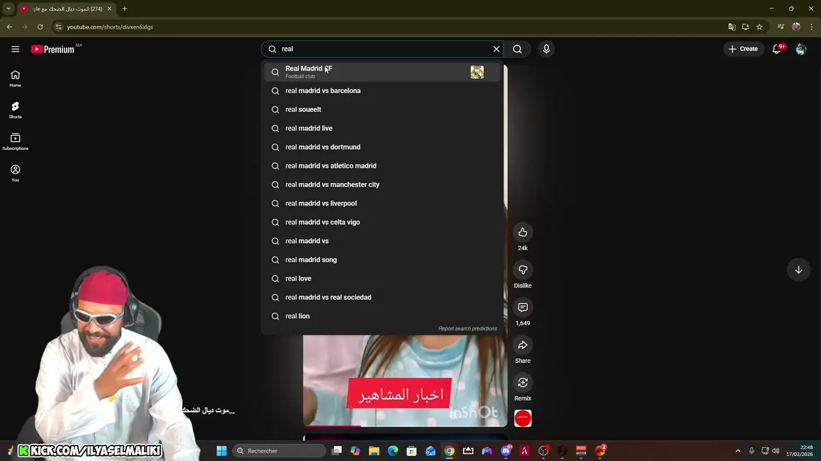Bookmark this page with star

(759, 27)
